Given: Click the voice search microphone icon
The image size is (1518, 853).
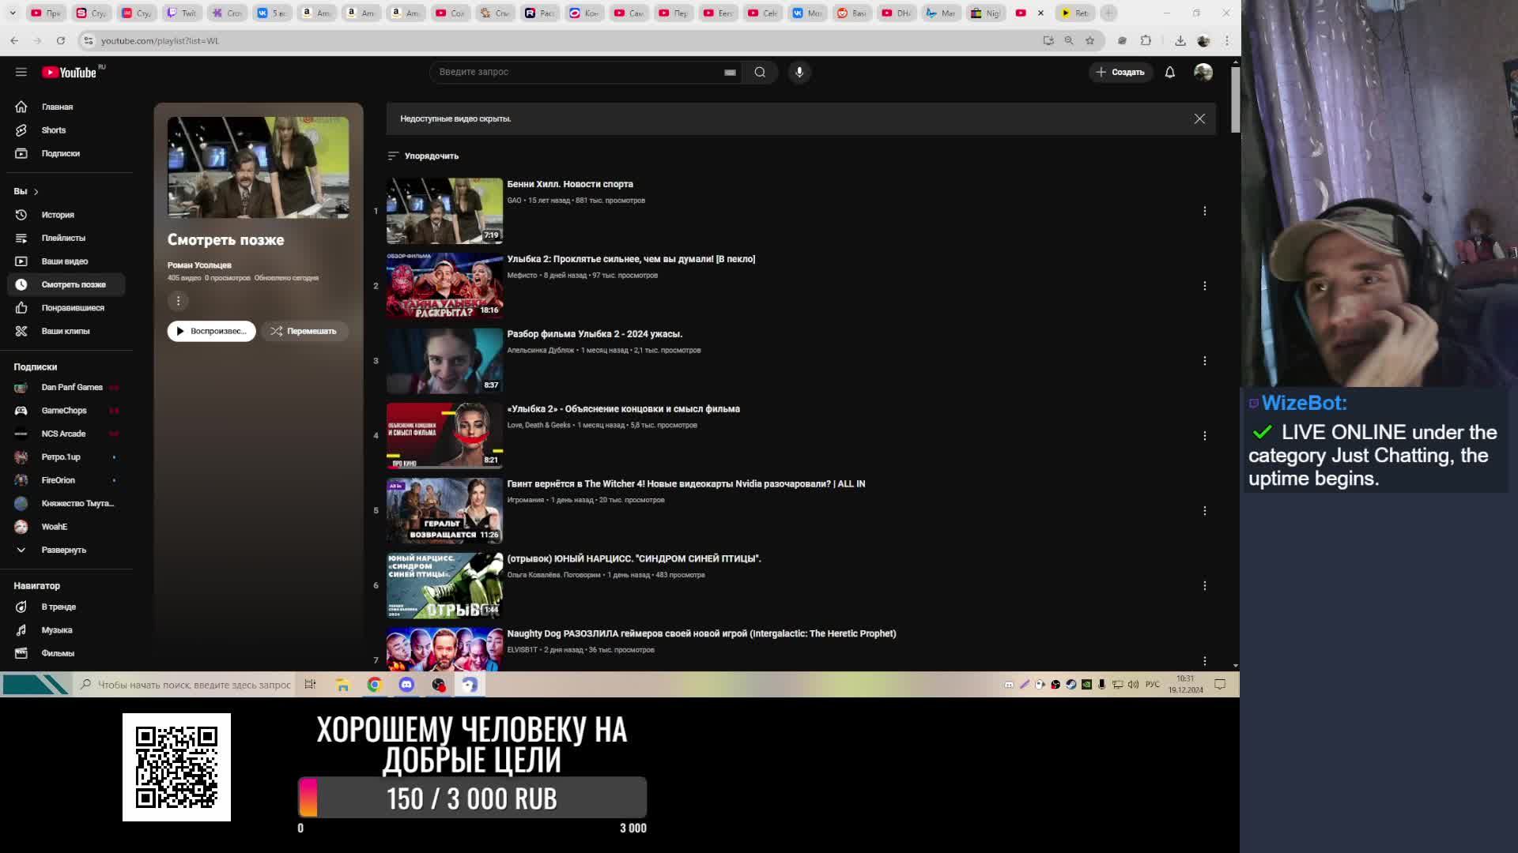Looking at the screenshot, I should coord(799,72).
